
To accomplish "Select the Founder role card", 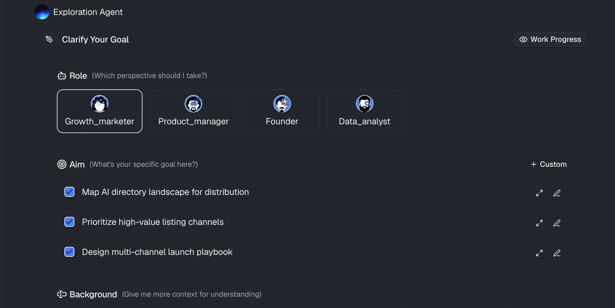I will pos(282,111).
